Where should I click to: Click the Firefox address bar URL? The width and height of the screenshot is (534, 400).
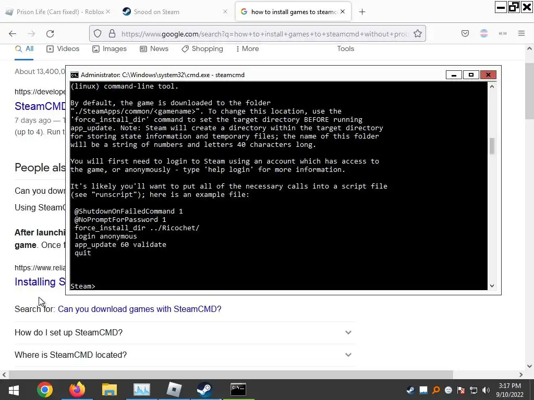[x=264, y=34]
